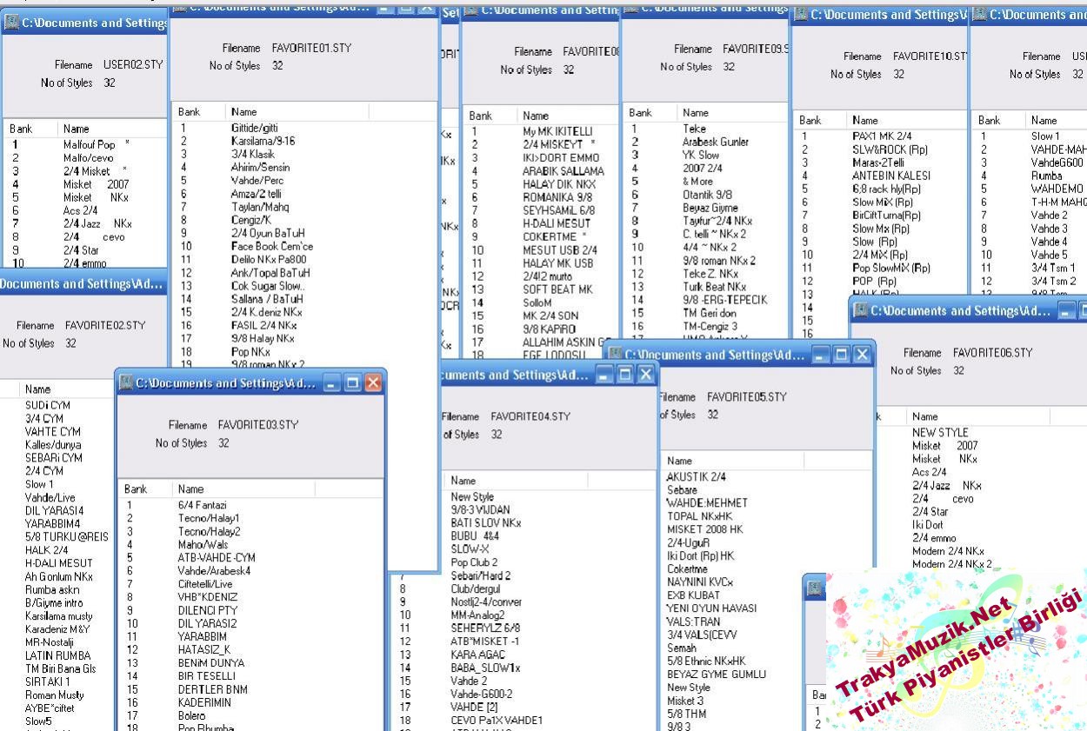1087x731 pixels.
Task: Select the Arabesk Gunler entry
Action: (x=716, y=142)
